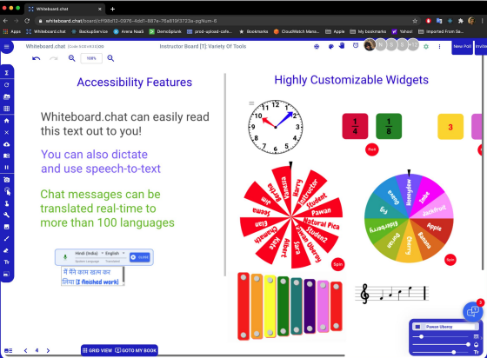Click the undo arrow
Viewport: 487px width, 358px height.
(36, 58)
